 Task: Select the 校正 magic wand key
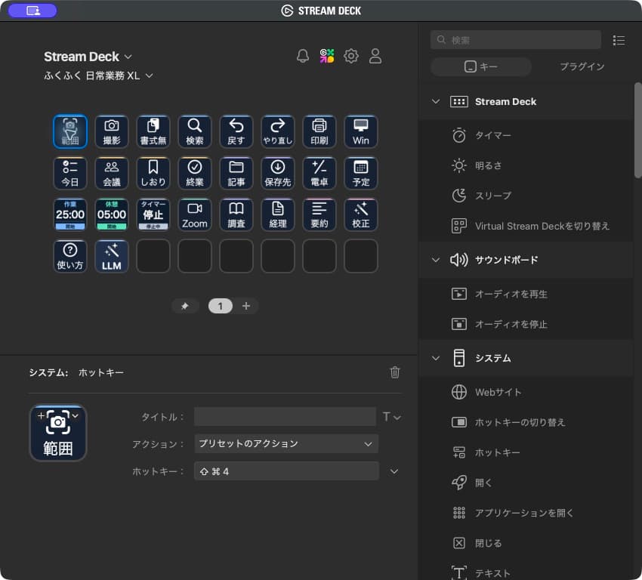click(x=361, y=214)
